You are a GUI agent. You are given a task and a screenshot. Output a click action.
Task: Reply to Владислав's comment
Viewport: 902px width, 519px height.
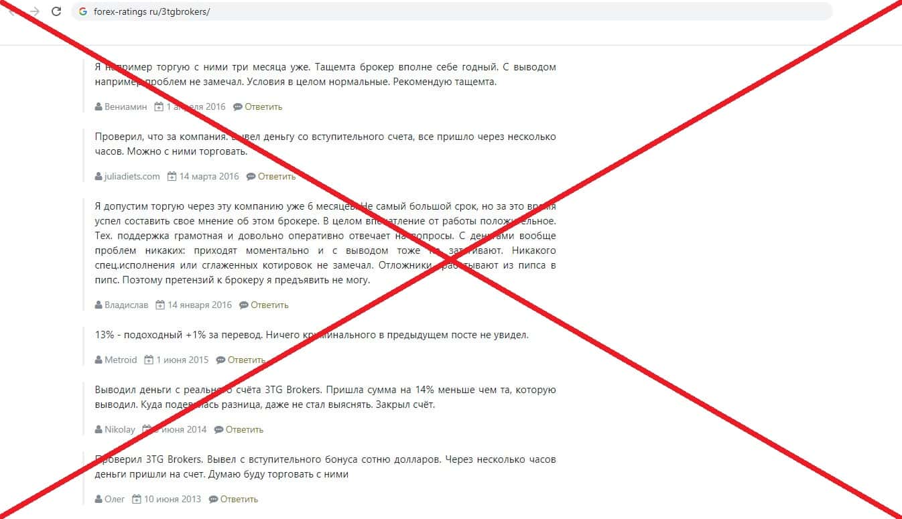pyautogui.click(x=269, y=305)
